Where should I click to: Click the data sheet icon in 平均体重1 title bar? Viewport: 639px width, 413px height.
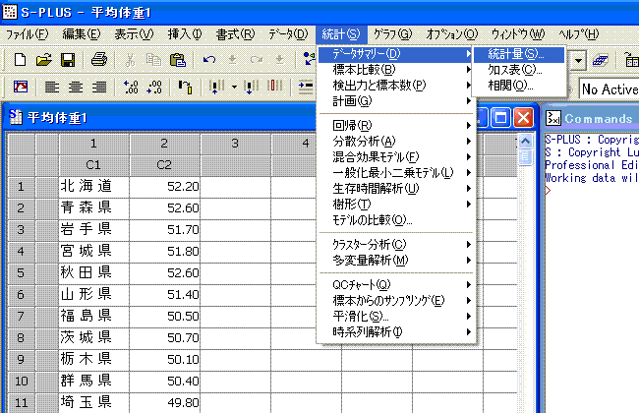click(x=16, y=117)
